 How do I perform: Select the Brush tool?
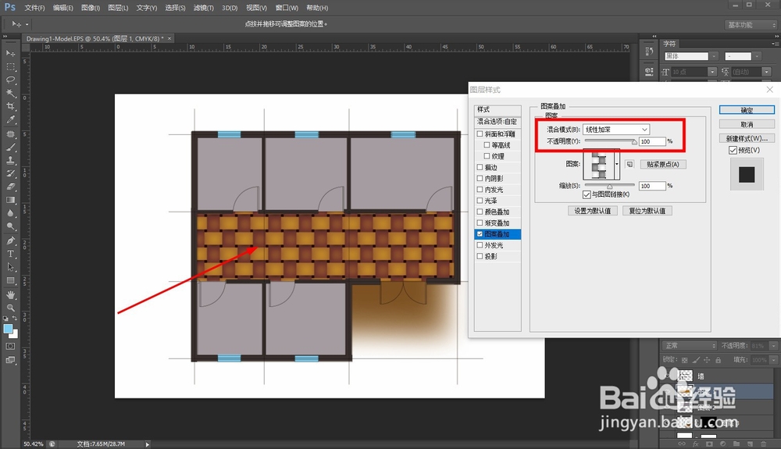tap(10, 148)
